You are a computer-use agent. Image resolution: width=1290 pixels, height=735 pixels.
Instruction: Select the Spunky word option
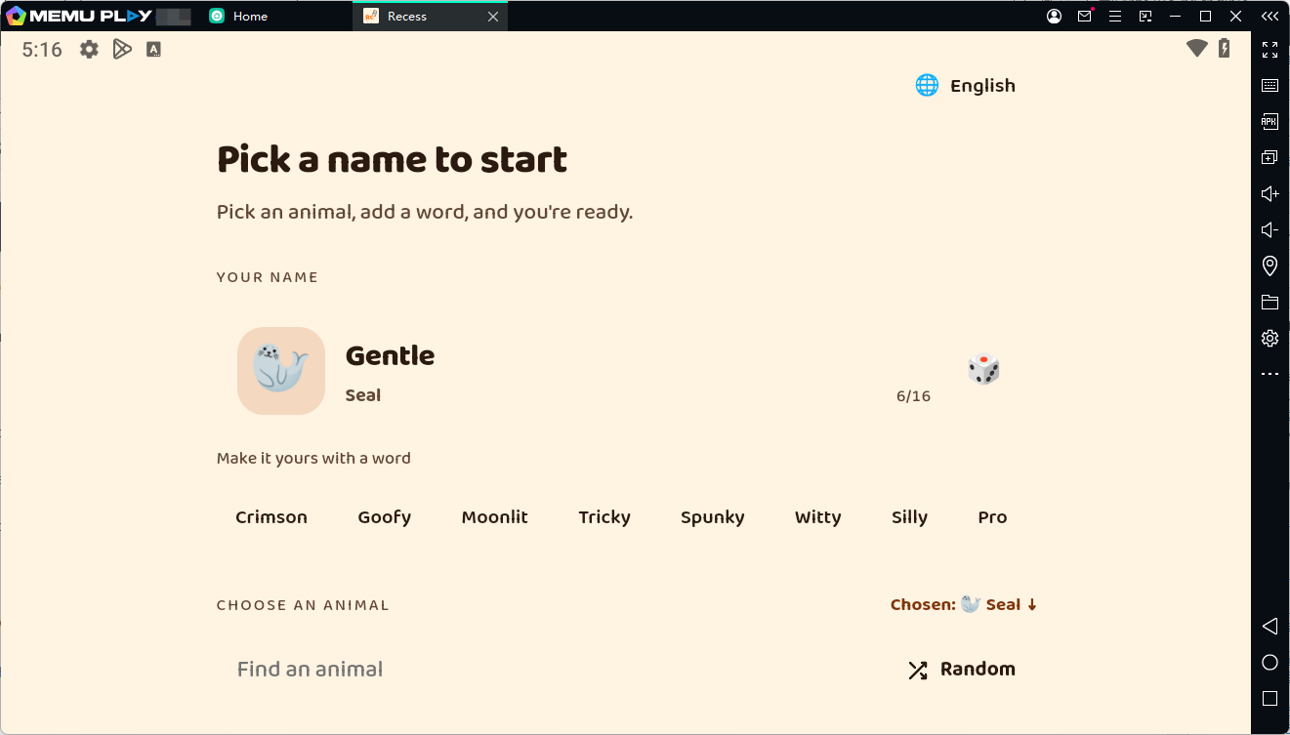click(713, 517)
